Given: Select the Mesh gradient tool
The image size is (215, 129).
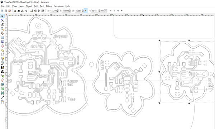Looking at the screenshot, I should (x=3, y=93).
